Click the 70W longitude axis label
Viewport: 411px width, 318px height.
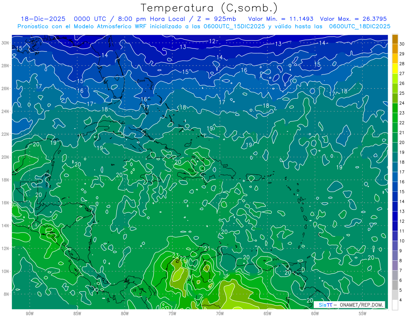(x=220, y=314)
